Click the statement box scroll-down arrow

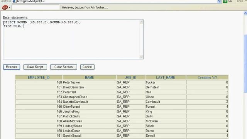coord(141,57)
